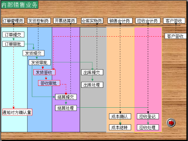Select the 订单提交 process box

point(13,35)
